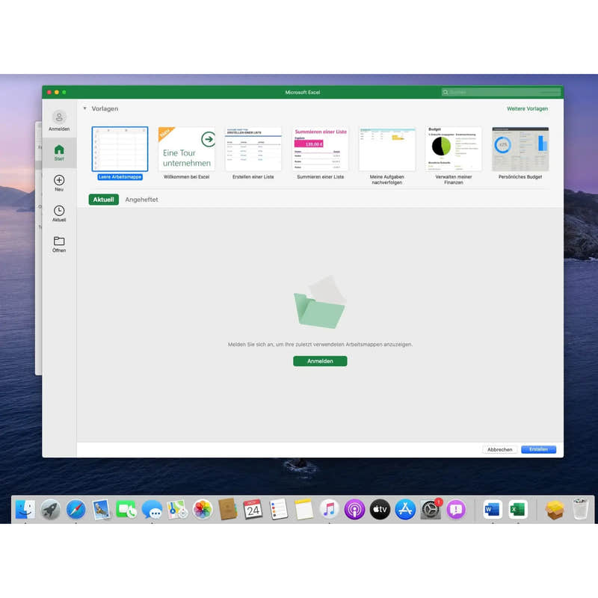Switch to the Aktuell tab

(102, 200)
